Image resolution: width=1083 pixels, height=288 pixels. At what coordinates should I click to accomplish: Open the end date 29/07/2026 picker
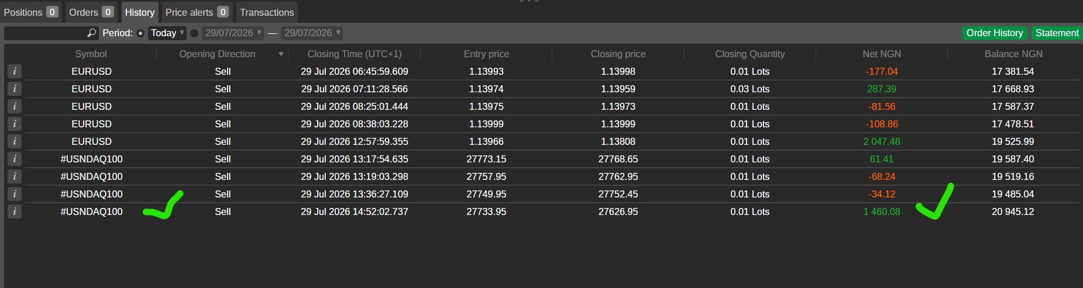click(312, 33)
